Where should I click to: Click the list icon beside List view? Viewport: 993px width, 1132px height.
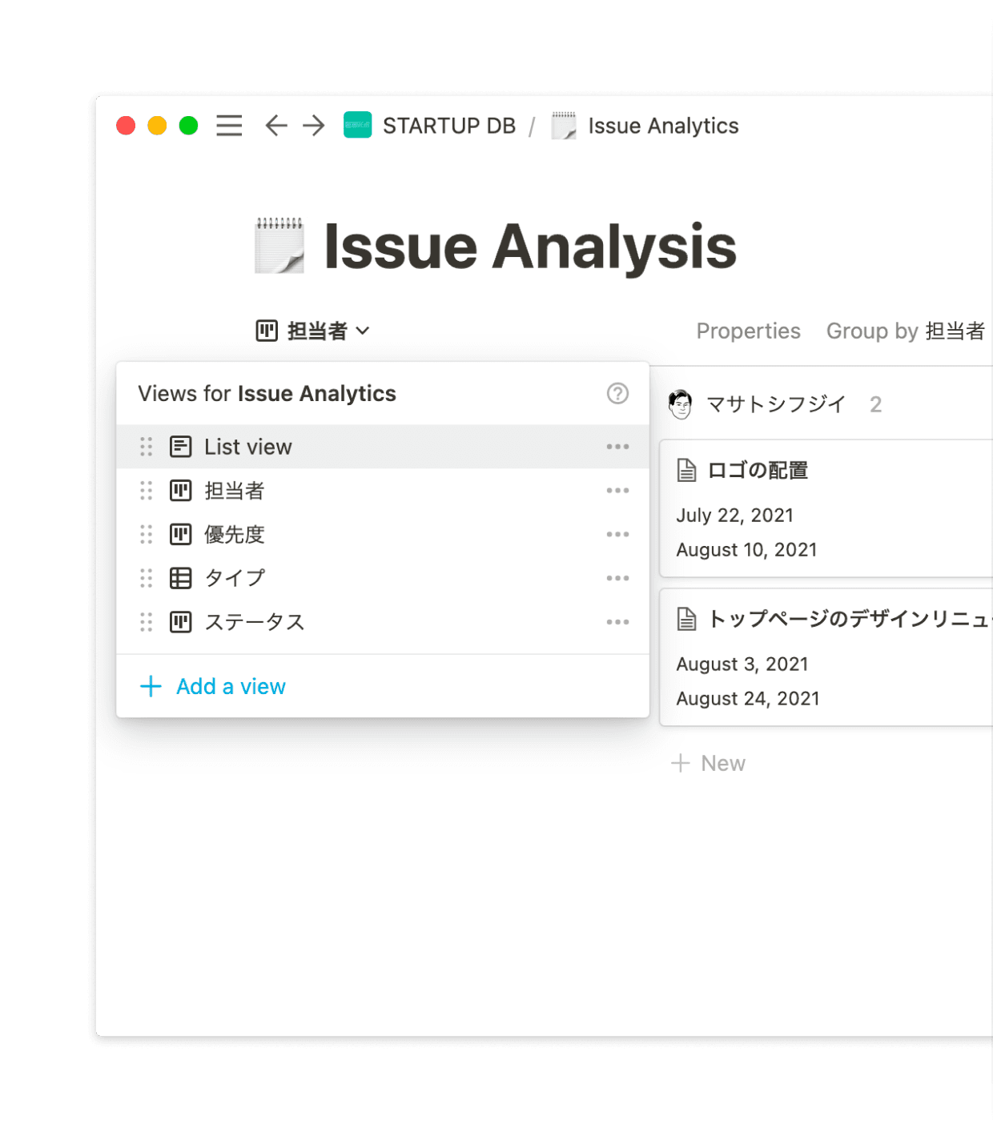click(x=182, y=446)
